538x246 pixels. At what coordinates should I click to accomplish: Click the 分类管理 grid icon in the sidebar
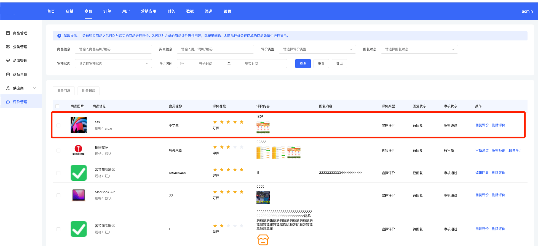point(8,47)
